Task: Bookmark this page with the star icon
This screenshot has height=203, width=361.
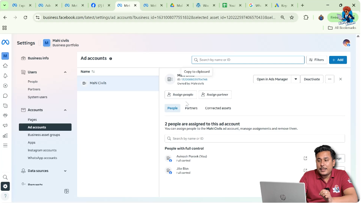Action: click(292, 17)
